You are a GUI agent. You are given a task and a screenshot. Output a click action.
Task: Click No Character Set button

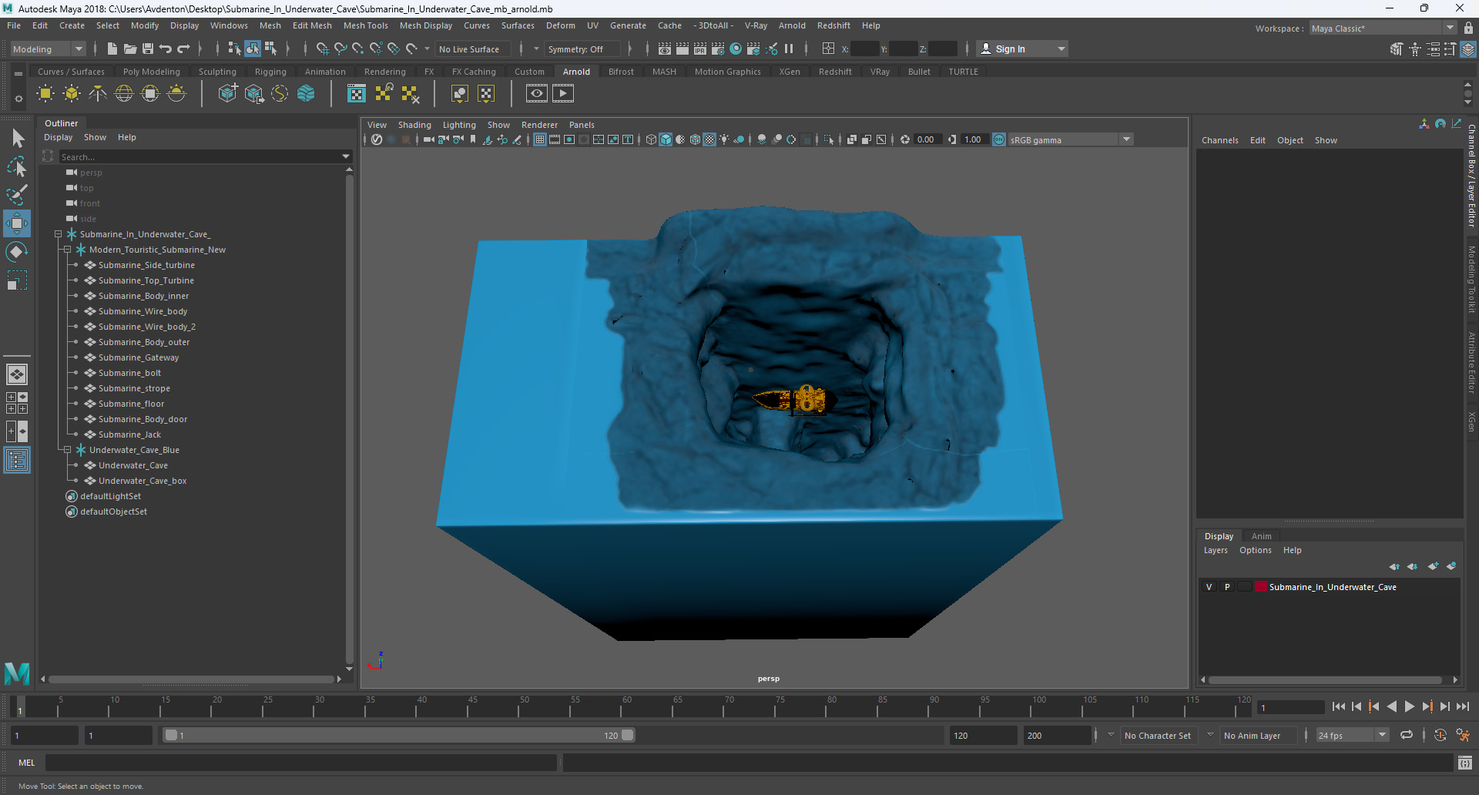(x=1157, y=736)
